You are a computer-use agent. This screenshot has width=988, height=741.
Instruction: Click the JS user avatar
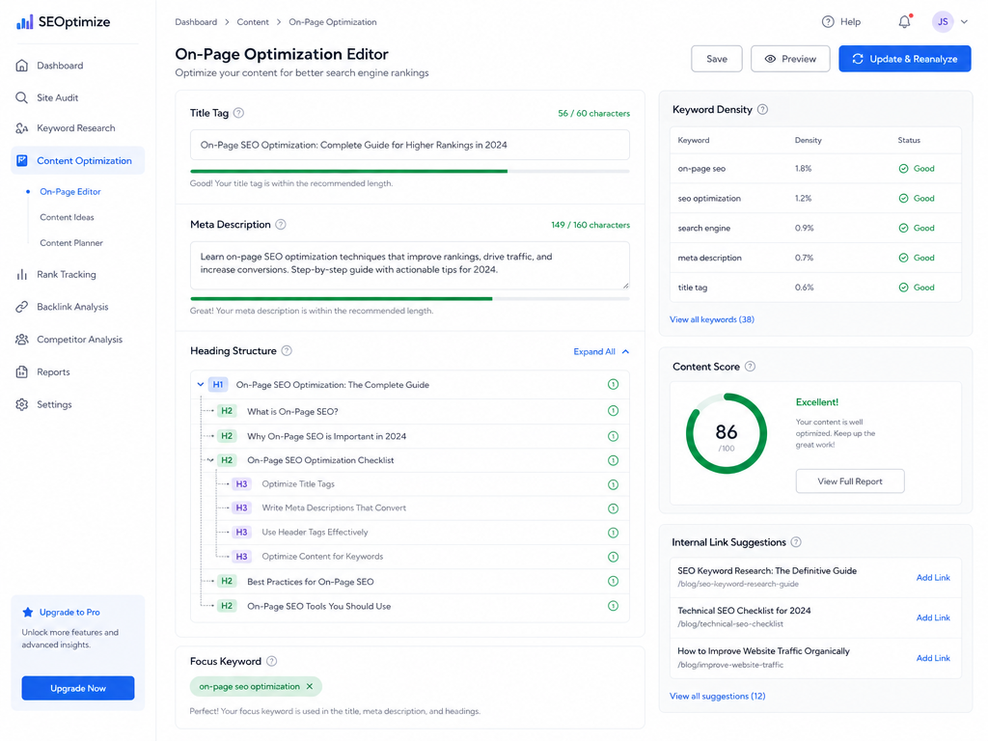coord(943,22)
